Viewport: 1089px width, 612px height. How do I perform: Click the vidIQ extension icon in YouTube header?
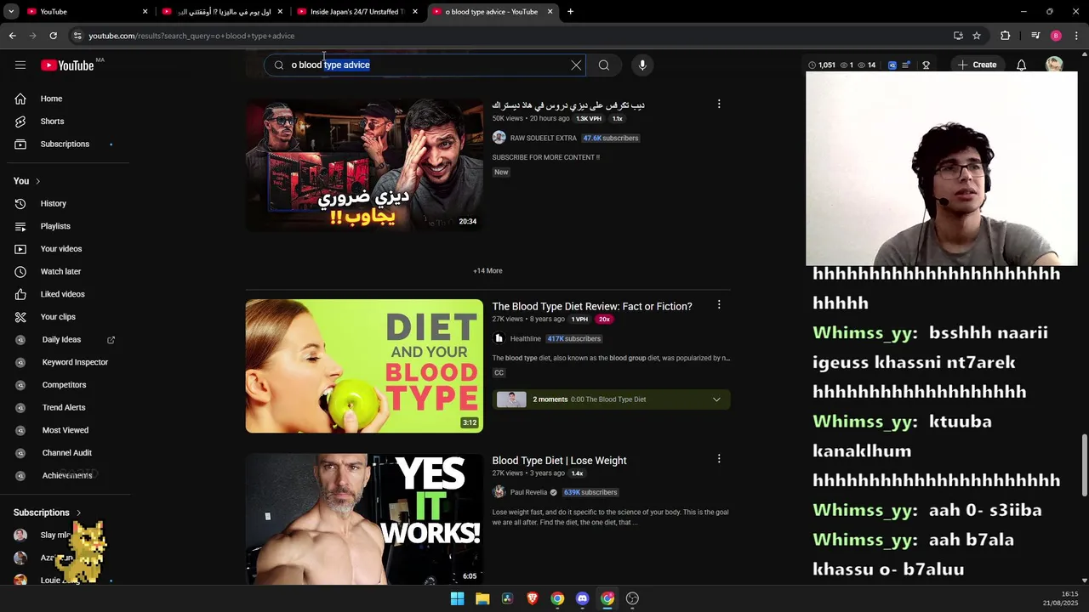click(892, 65)
